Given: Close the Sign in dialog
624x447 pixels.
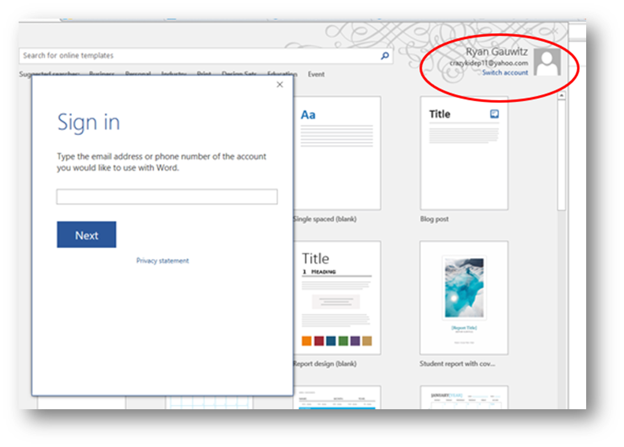Looking at the screenshot, I should pyautogui.click(x=279, y=85).
